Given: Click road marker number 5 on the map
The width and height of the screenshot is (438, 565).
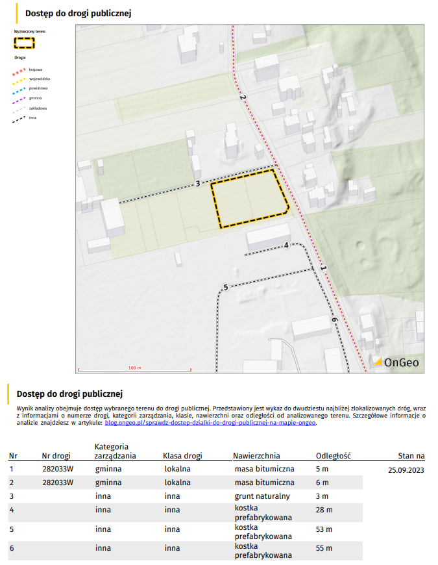Looking at the screenshot, I should click(x=225, y=287).
